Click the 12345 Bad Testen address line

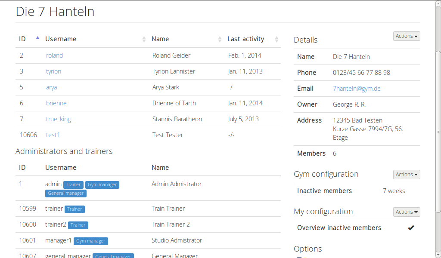(x=357, y=120)
